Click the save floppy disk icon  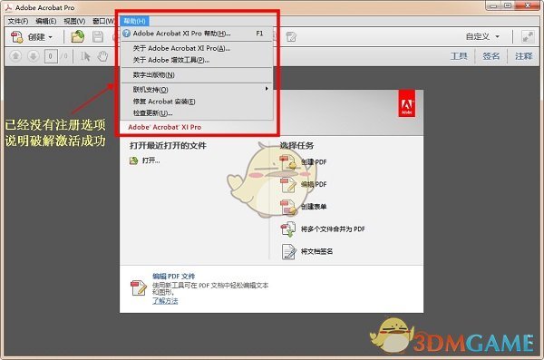click(98, 37)
